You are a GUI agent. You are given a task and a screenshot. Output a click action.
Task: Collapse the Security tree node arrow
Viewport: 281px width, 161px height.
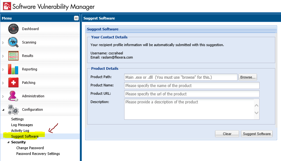pos(8,142)
